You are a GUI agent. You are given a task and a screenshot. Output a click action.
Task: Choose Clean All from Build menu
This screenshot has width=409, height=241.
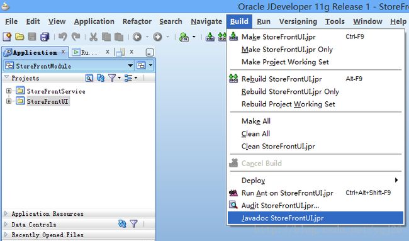click(315, 134)
